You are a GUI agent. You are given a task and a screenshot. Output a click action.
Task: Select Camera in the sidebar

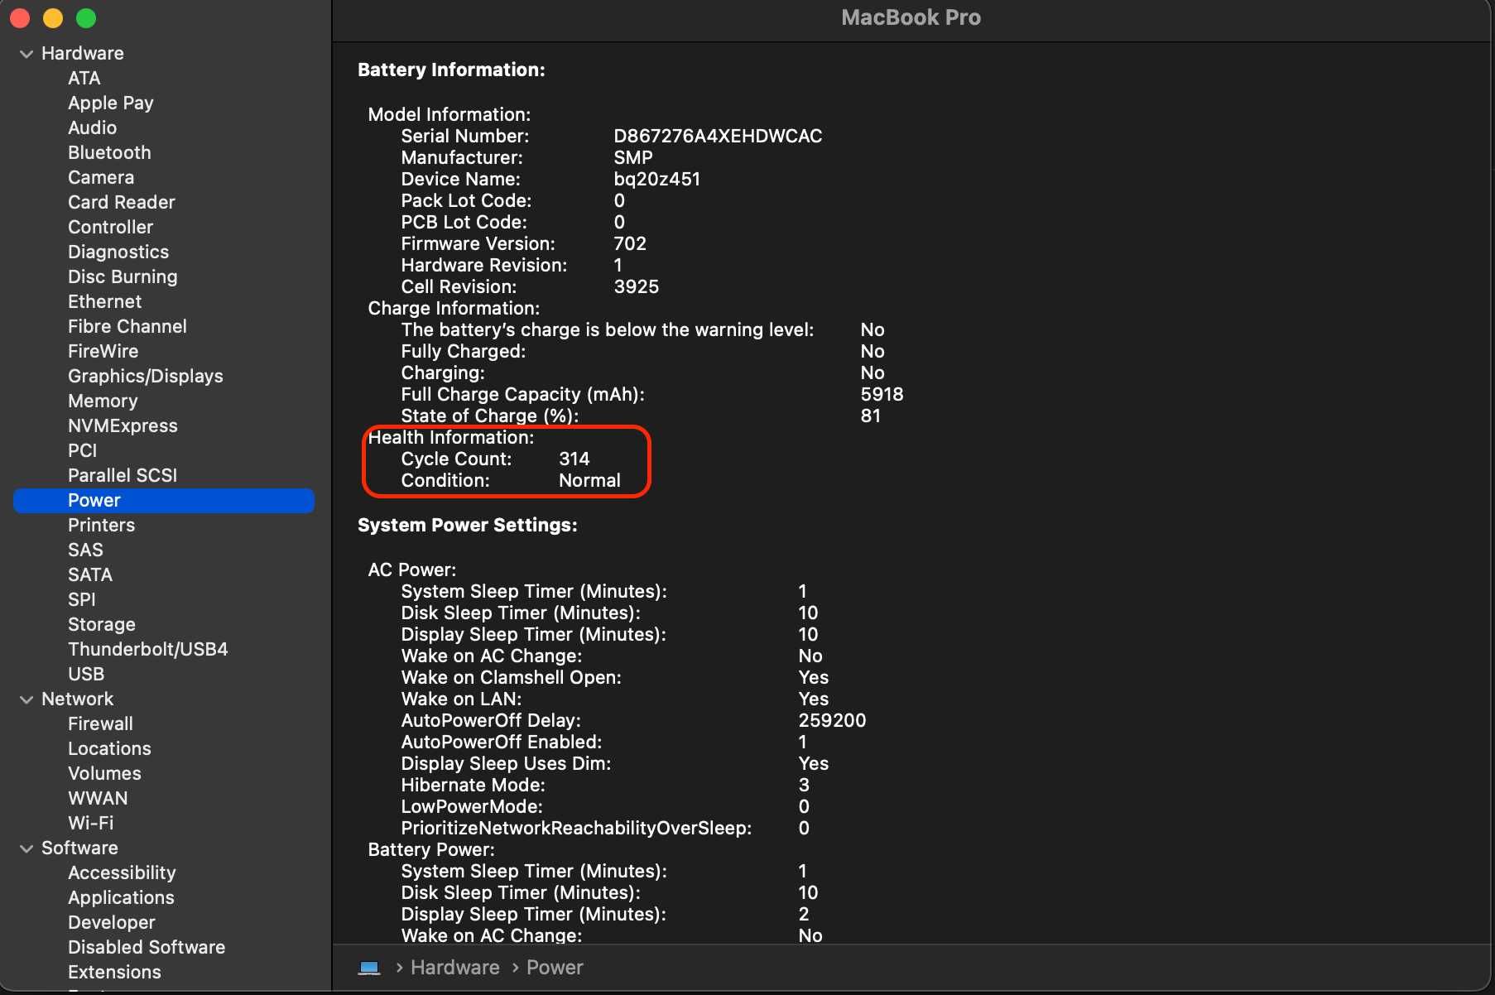click(101, 178)
